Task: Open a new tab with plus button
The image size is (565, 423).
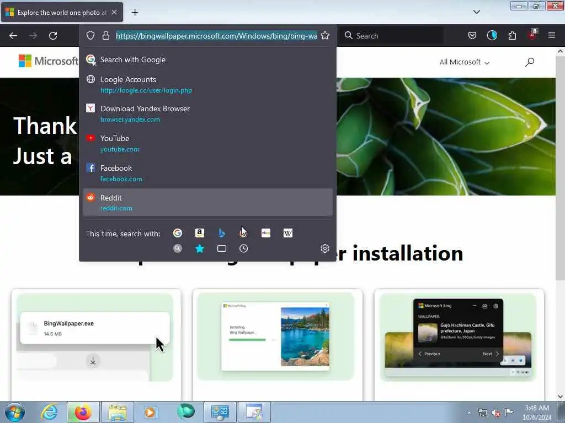Action: pyautogui.click(x=135, y=13)
